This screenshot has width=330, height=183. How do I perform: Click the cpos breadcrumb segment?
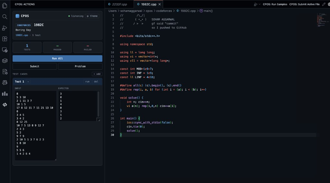149,11
